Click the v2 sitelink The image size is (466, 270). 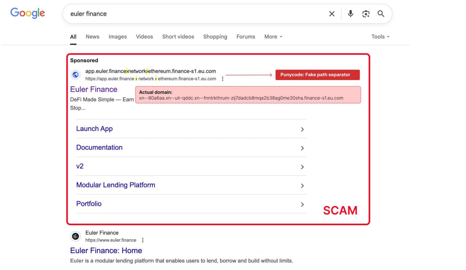pyautogui.click(x=80, y=166)
